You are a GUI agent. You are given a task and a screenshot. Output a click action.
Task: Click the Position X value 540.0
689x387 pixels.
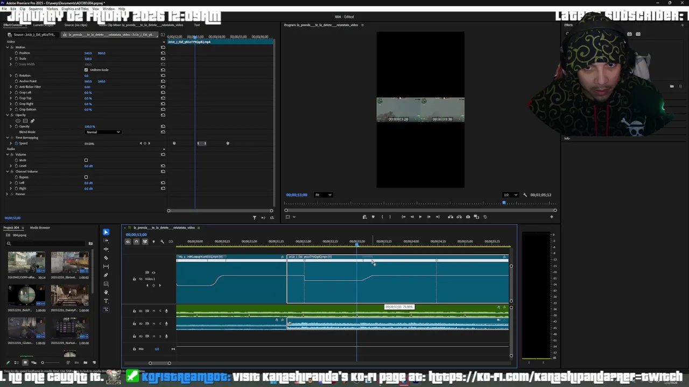click(88, 53)
